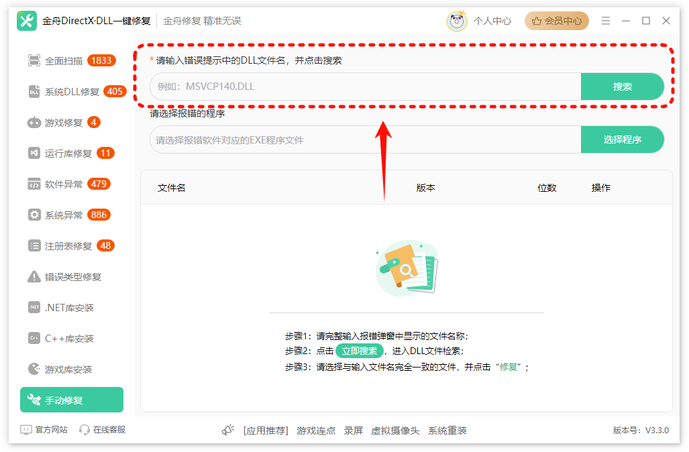Minimize the window

(626, 21)
